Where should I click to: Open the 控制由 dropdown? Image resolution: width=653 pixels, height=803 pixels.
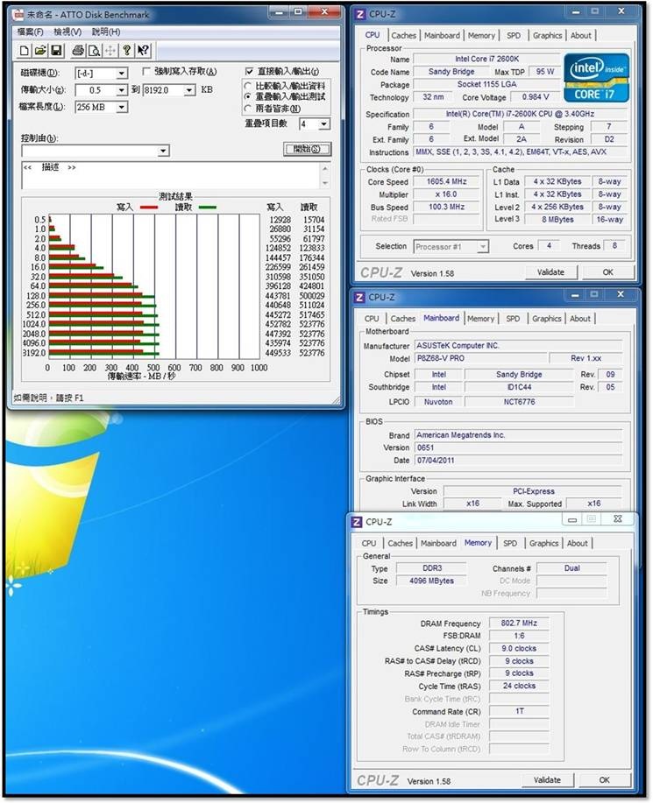163,151
